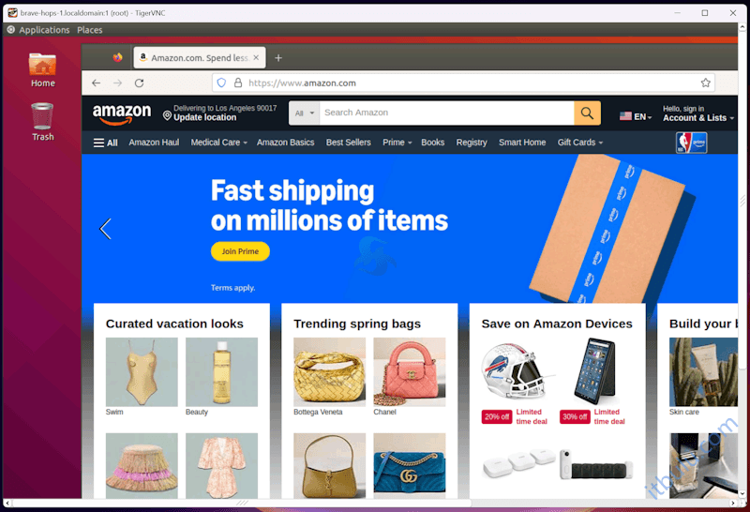Reload the page with the refresh icon
Image resolution: width=750 pixels, height=512 pixels.
pos(139,83)
